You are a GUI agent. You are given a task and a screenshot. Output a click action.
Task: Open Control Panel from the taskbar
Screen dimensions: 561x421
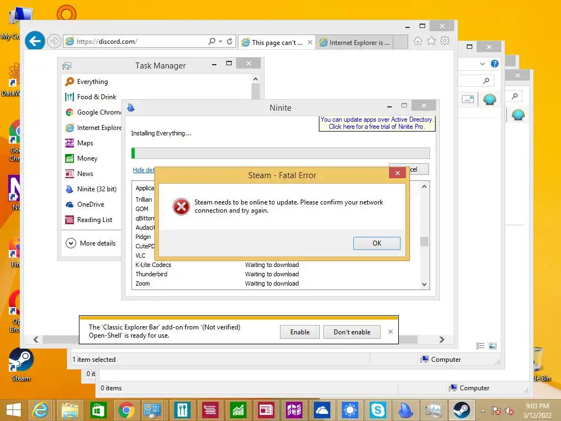[152, 410]
